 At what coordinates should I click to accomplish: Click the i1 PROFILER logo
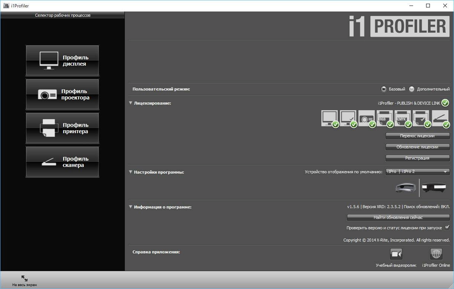399,26
